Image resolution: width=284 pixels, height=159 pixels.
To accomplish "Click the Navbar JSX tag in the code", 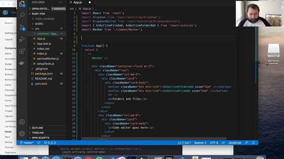I will [x=99, y=58].
